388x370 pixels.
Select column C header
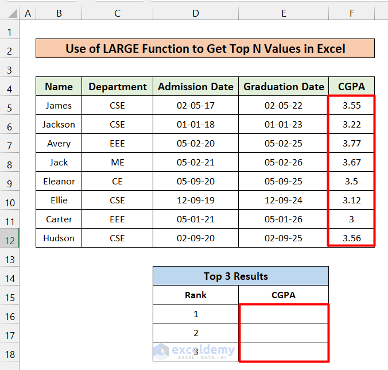point(117,13)
